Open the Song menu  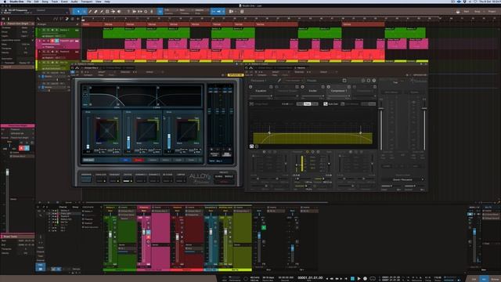click(x=45, y=2)
